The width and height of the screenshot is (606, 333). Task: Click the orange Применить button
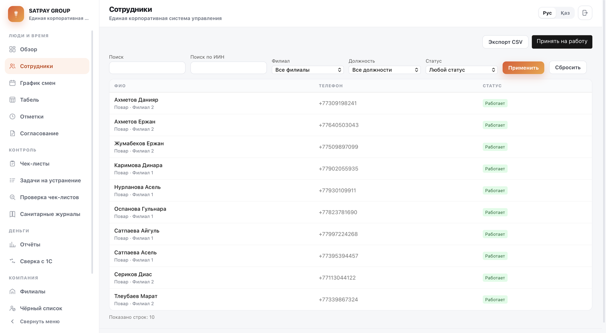pos(523,68)
